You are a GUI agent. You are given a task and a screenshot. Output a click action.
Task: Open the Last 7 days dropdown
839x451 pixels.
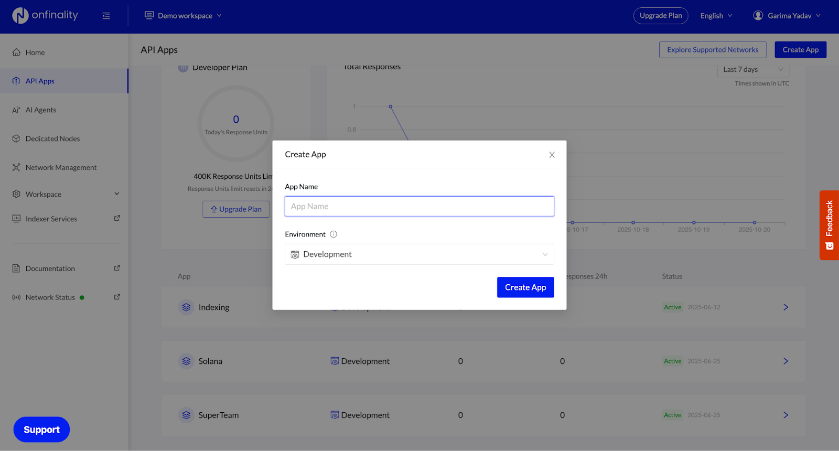pos(753,70)
